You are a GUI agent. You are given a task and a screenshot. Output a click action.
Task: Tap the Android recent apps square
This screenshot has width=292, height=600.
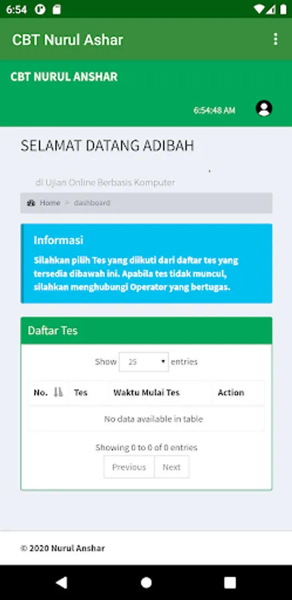coord(230,583)
